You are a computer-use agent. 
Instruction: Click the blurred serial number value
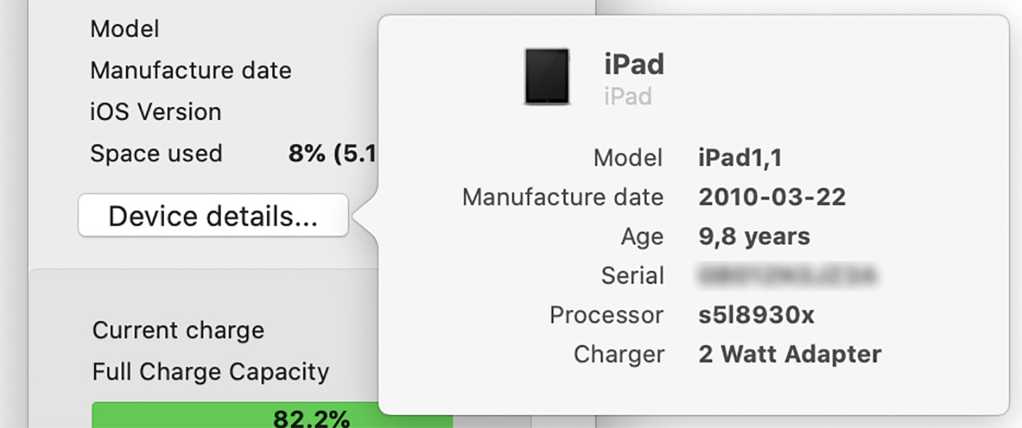[x=785, y=276]
